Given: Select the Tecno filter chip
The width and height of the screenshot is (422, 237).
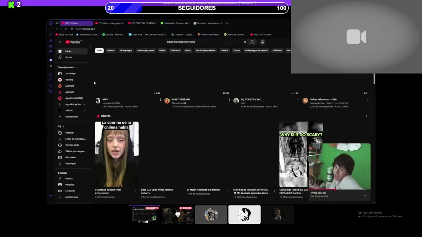Looking at the screenshot, I should tap(237, 50).
